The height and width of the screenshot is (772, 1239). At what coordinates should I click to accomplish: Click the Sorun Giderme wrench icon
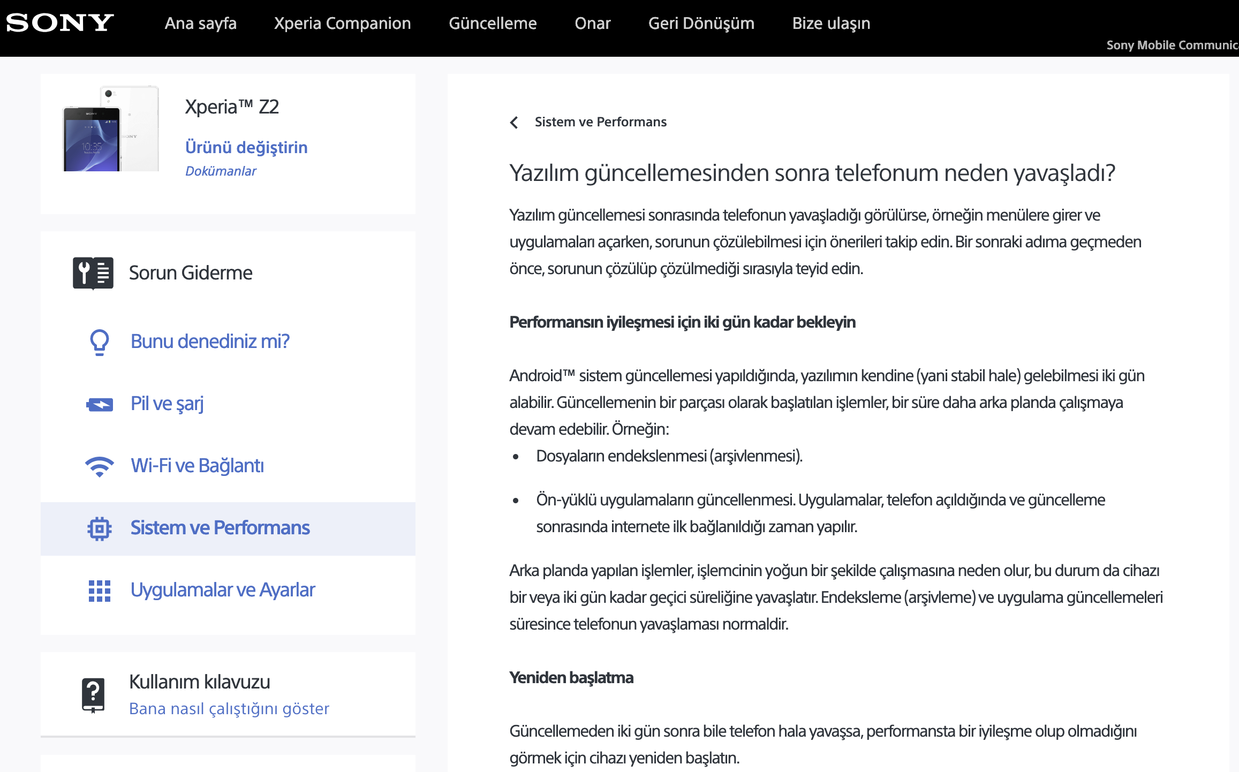tap(93, 273)
